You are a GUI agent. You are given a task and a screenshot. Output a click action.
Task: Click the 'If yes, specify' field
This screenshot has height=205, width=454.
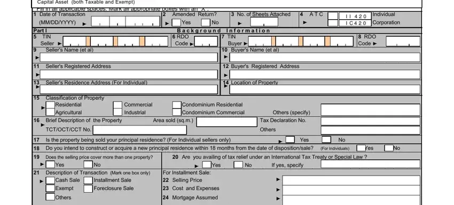point(370,164)
